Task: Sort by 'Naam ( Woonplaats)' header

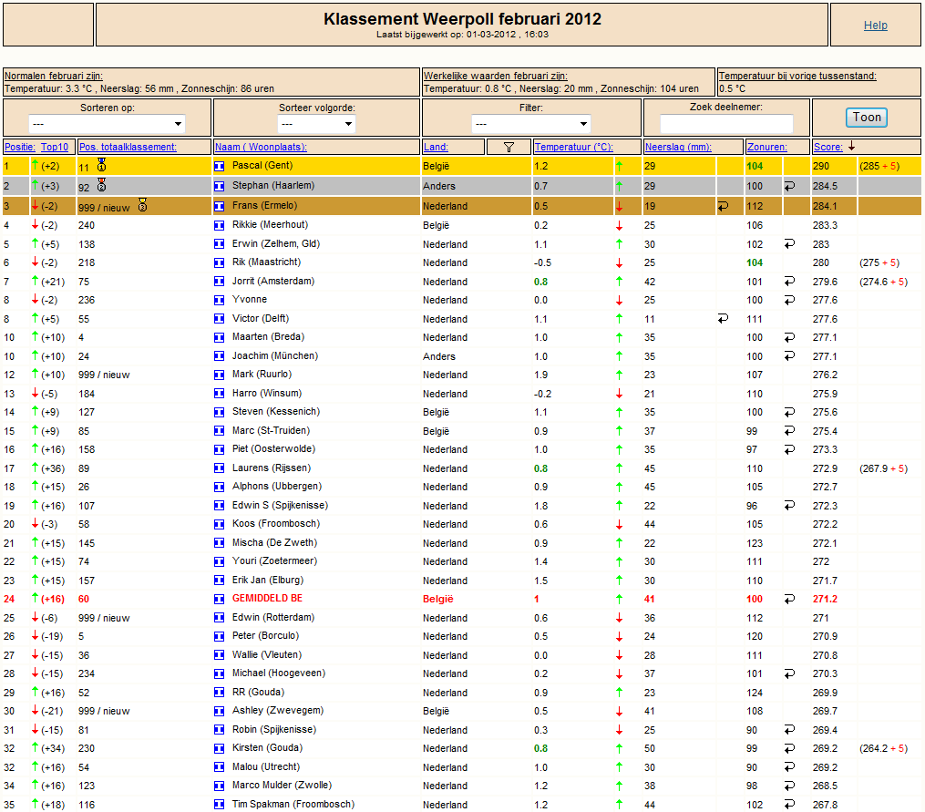Action: [x=261, y=147]
